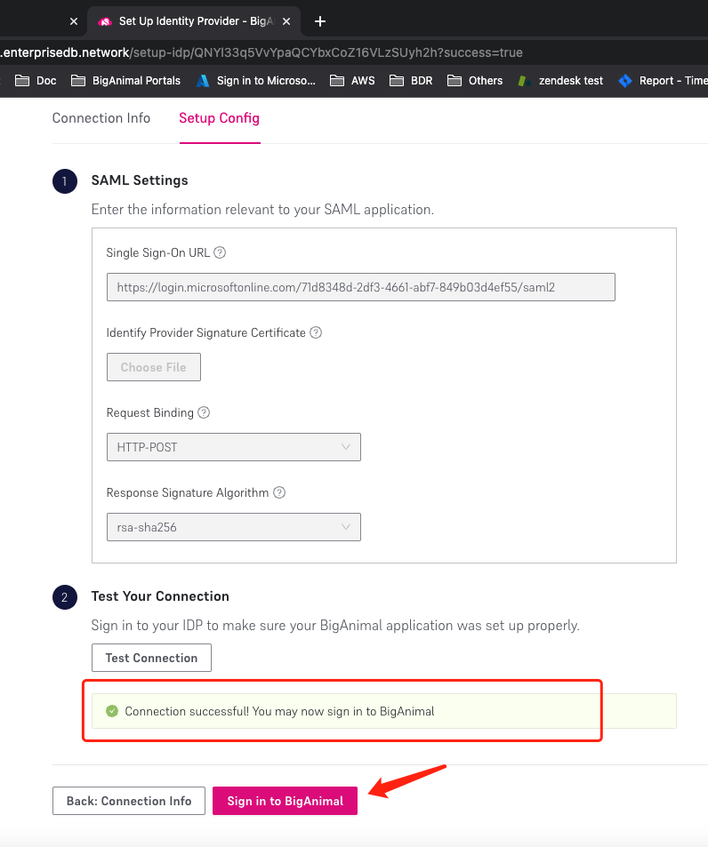Close the Set Up Identity Provider tab

click(286, 21)
